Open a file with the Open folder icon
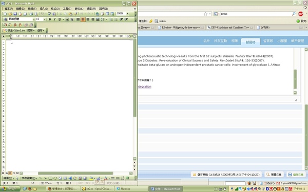The height and width of the screenshot is (192, 308). 10,14
